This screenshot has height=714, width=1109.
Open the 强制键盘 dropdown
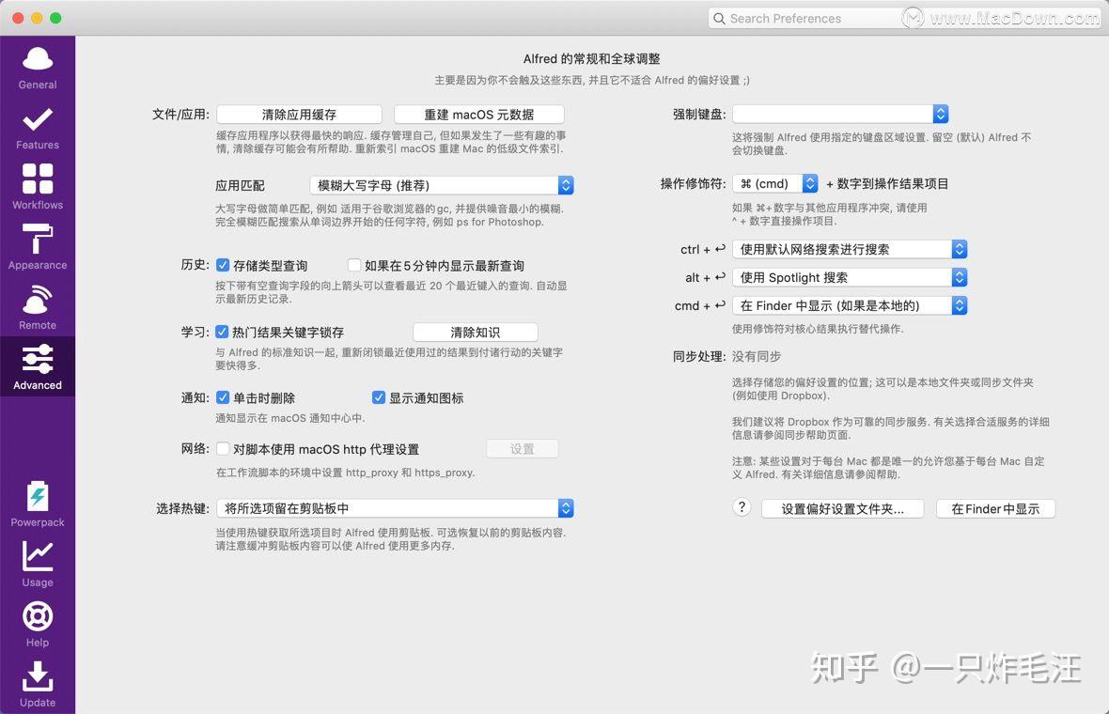tap(841, 114)
